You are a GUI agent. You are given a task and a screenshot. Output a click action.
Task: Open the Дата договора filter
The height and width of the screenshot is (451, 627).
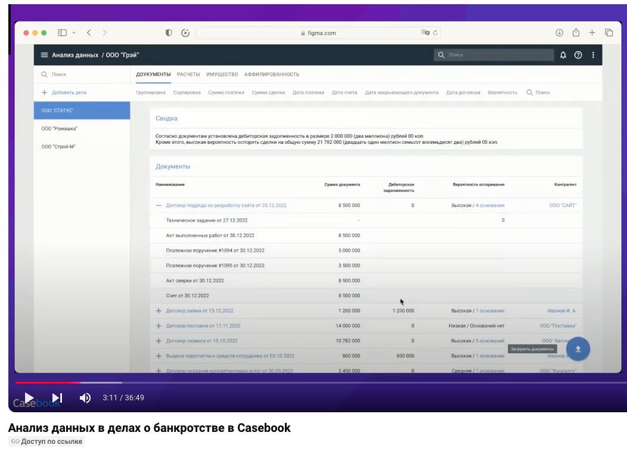[x=463, y=92]
